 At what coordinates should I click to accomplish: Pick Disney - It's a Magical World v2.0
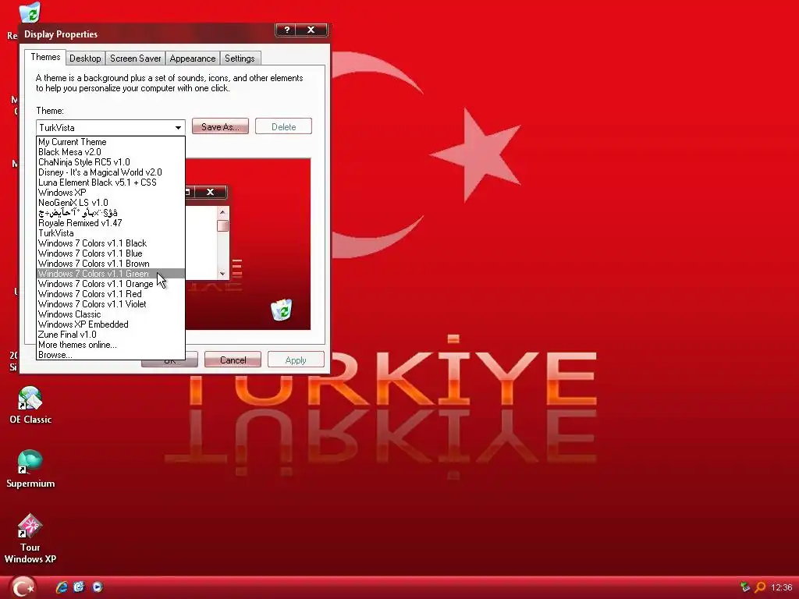[x=111, y=172]
